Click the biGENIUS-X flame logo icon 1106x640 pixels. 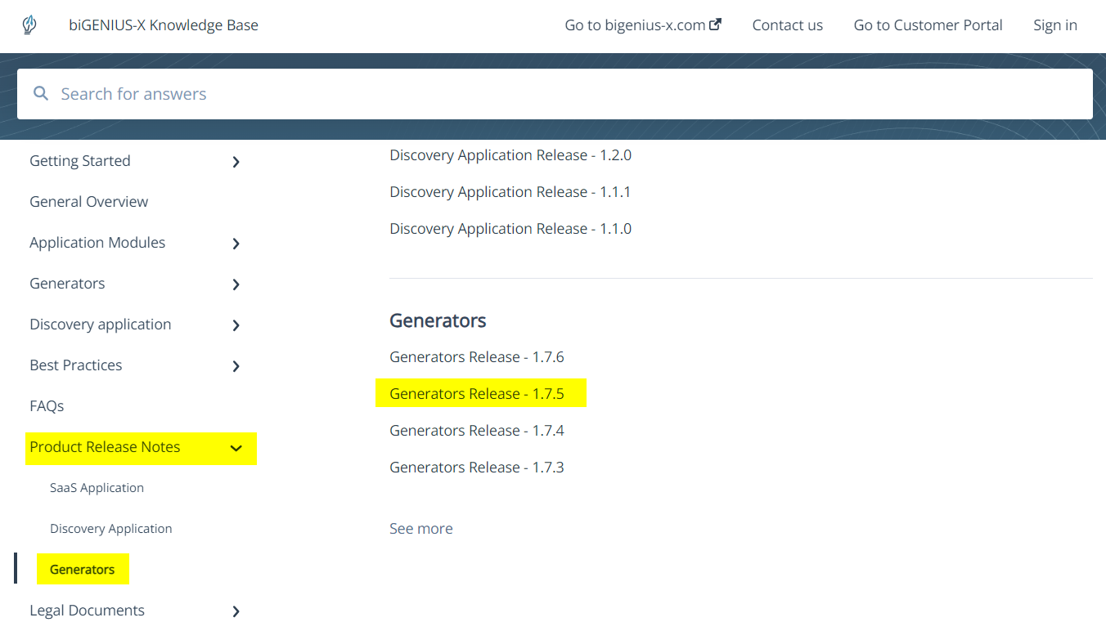pos(29,25)
